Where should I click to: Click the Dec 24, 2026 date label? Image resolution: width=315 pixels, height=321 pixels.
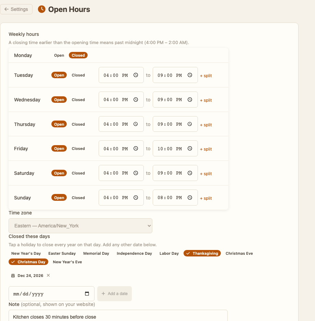(30, 276)
